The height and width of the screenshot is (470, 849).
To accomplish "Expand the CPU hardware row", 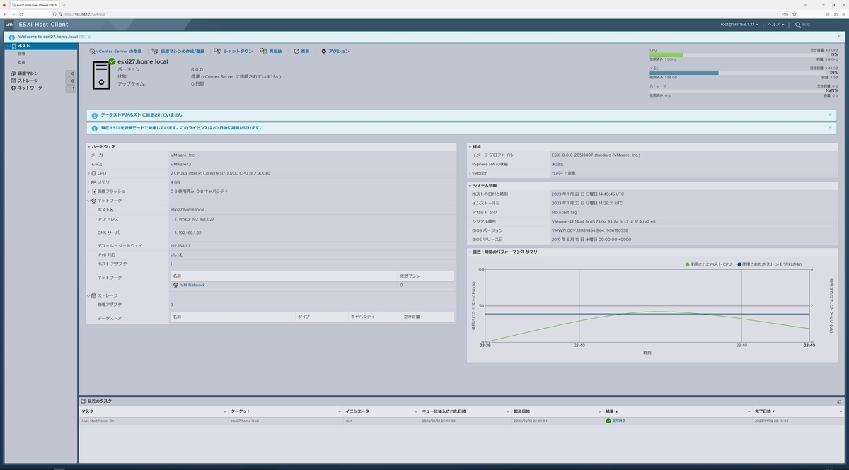I will coord(89,173).
